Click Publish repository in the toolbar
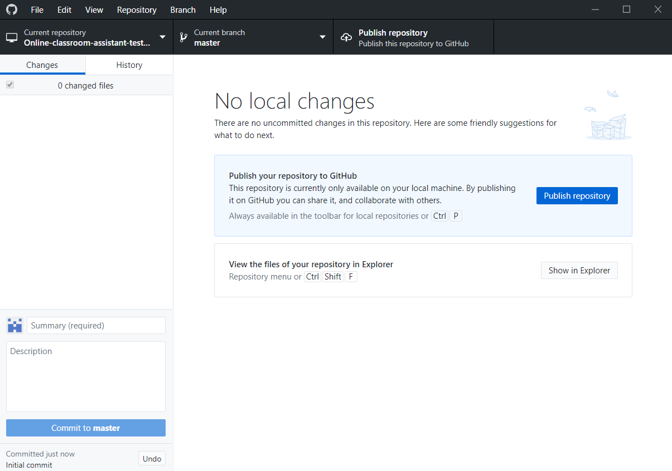This screenshot has height=471, width=672. point(413,37)
